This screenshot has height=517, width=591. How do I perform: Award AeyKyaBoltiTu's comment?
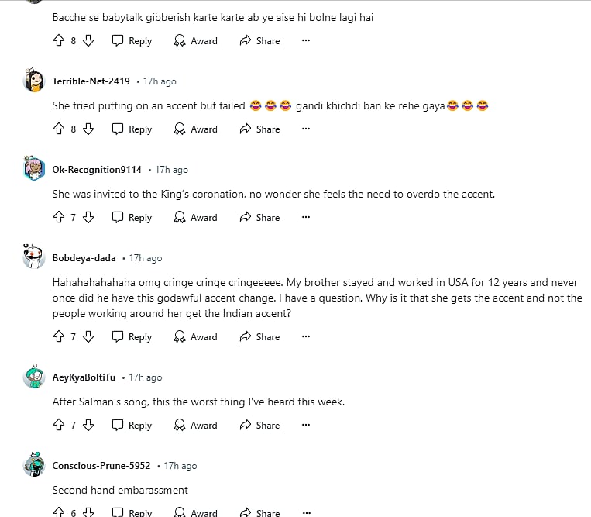(x=195, y=426)
